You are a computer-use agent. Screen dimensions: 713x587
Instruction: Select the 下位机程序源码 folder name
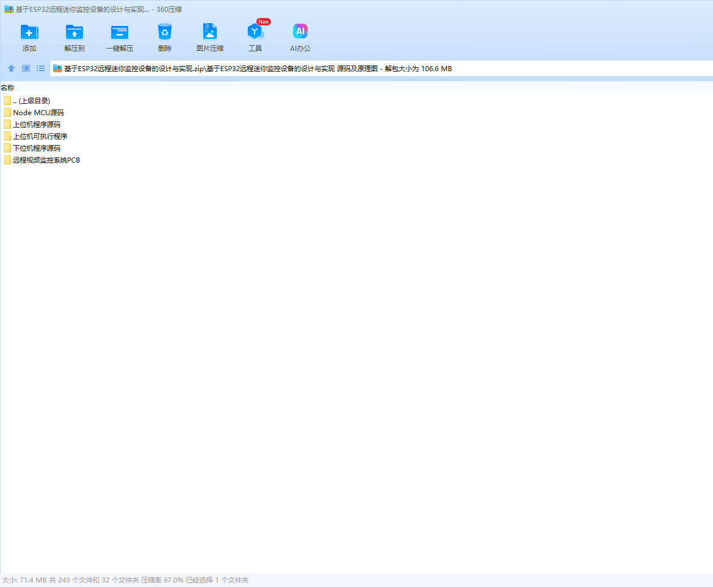[37, 148]
